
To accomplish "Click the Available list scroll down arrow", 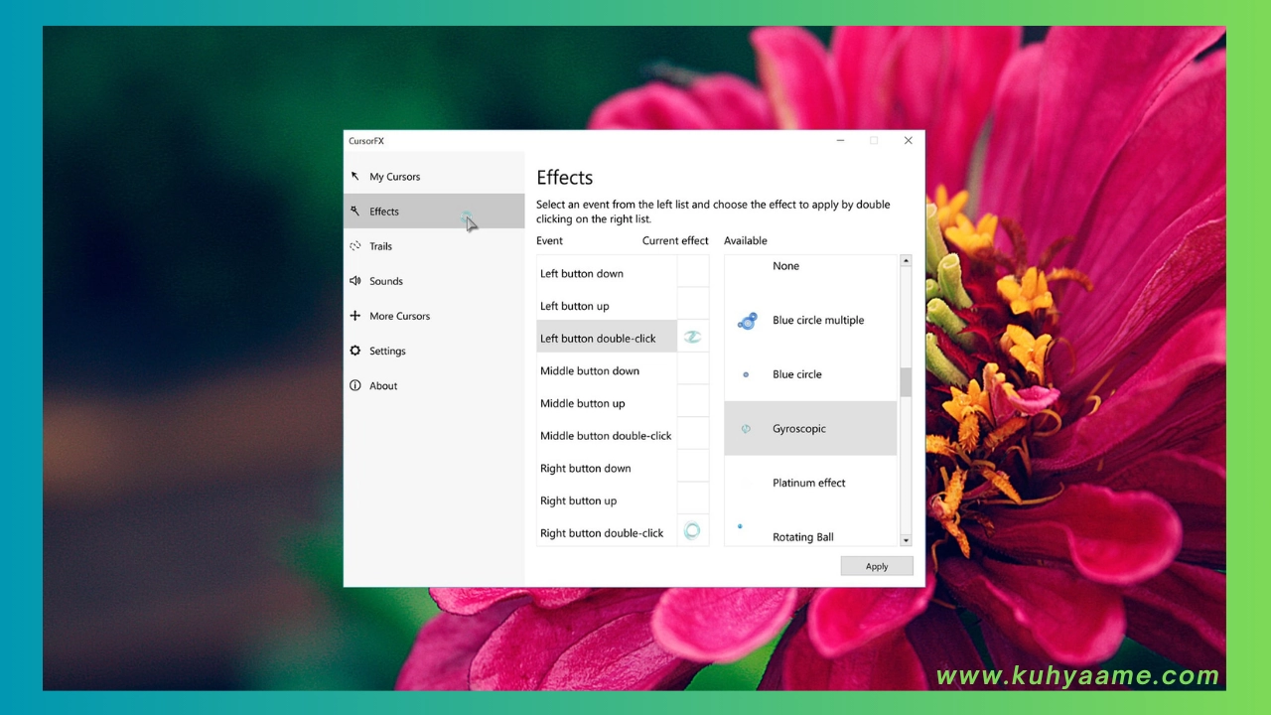I will click(906, 540).
